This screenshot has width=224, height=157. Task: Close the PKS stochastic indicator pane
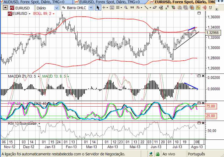point(203,103)
